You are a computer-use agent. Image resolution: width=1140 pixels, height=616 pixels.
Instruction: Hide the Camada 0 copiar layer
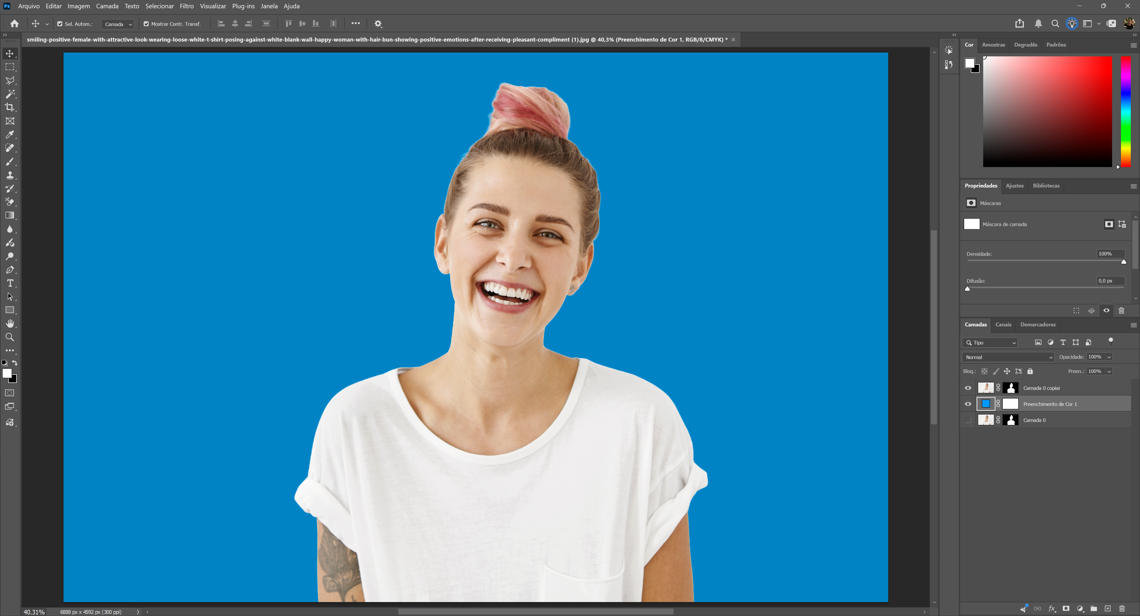pyautogui.click(x=968, y=388)
